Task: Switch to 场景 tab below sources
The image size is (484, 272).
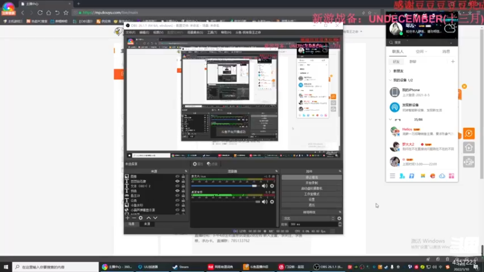Action: pos(131,224)
